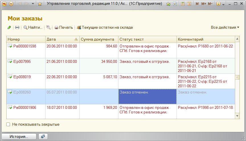Click the M memory button
This screenshot has height=141, width=246.
point(197,4)
